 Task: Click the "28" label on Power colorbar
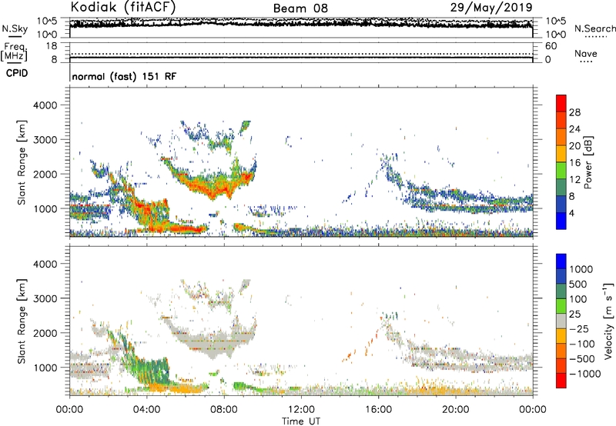(x=574, y=112)
